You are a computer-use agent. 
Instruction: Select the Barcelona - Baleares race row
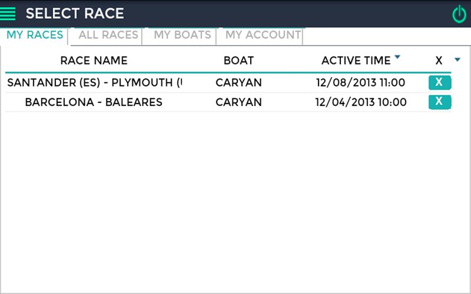(94, 102)
